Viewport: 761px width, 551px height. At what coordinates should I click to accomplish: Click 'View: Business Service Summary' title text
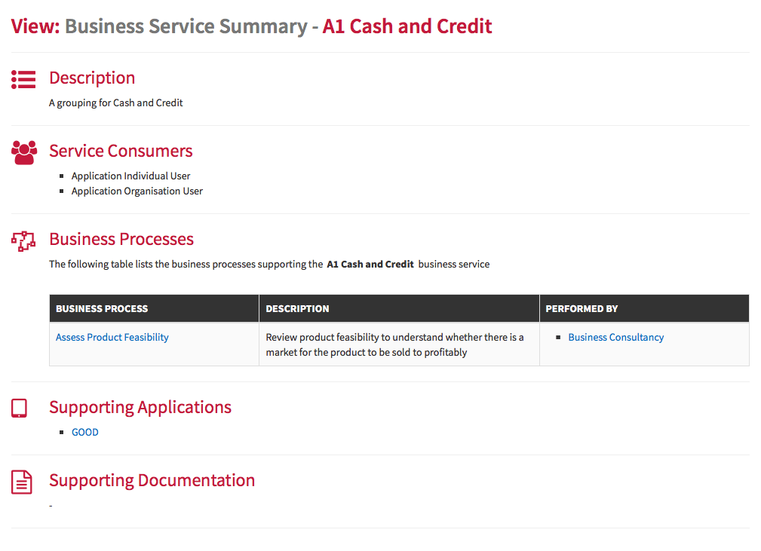pyautogui.click(x=159, y=26)
